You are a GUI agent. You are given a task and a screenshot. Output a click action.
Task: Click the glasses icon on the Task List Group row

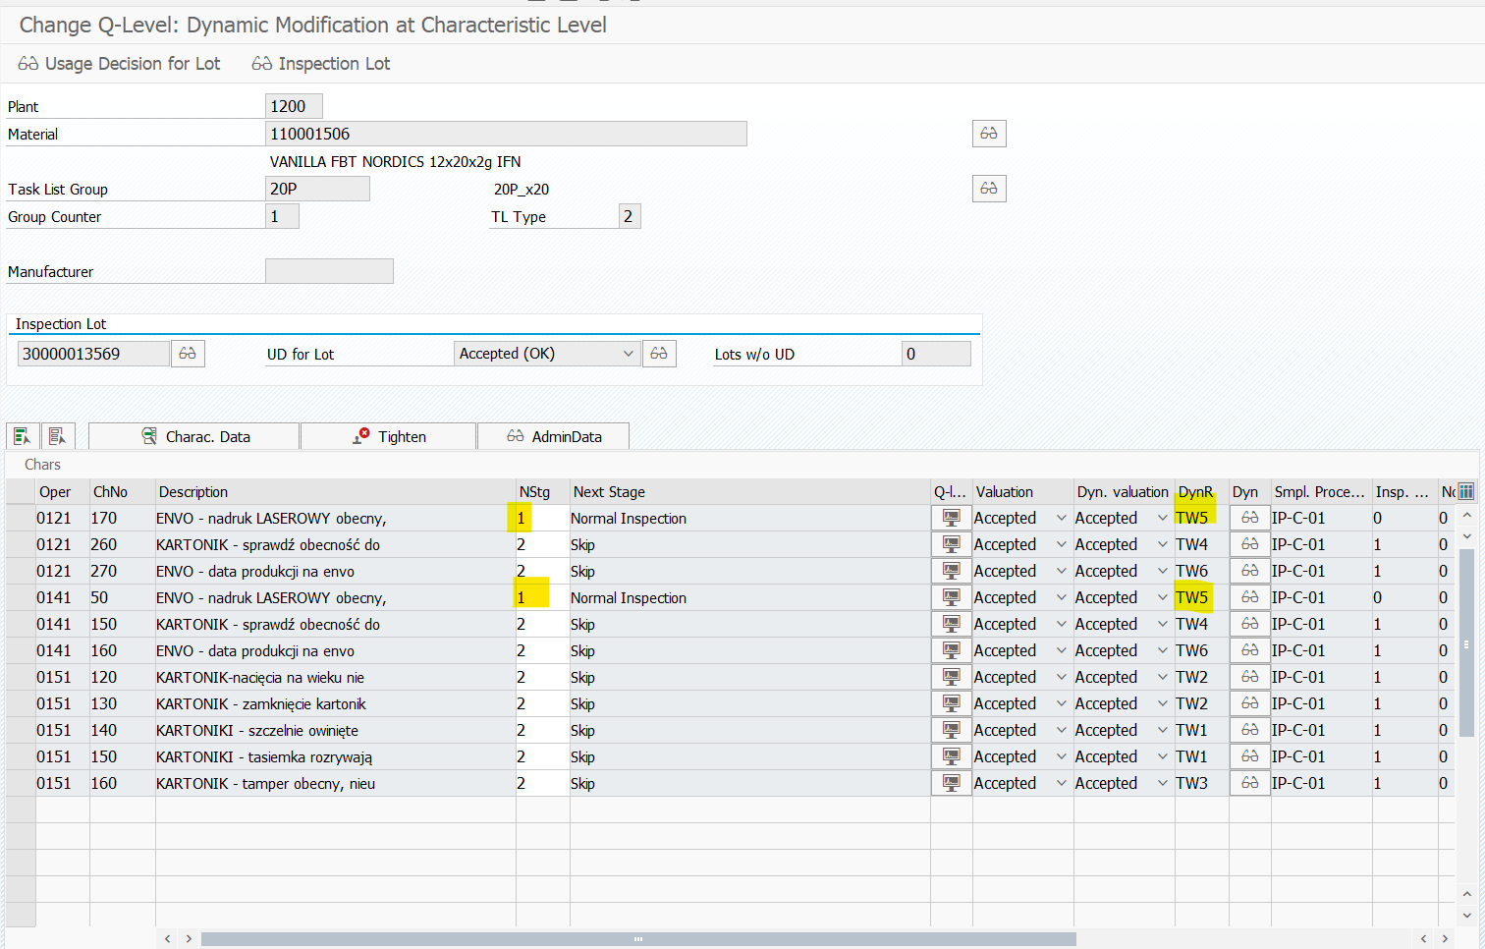(x=989, y=189)
